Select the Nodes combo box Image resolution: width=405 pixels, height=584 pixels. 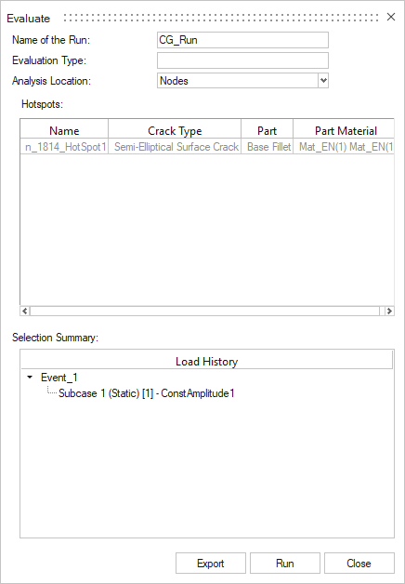pyautogui.click(x=242, y=81)
